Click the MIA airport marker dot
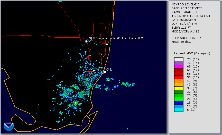The height and width of the screenshot is (135, 222). pos(94,70)
